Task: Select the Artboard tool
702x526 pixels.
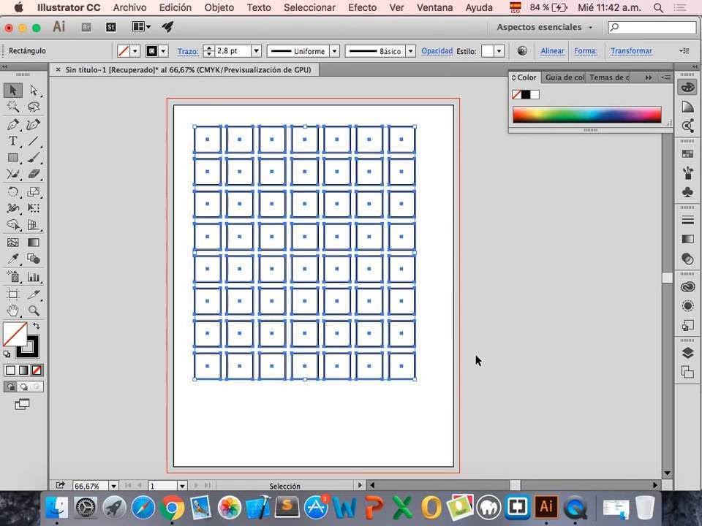Action: coord(12,294)
